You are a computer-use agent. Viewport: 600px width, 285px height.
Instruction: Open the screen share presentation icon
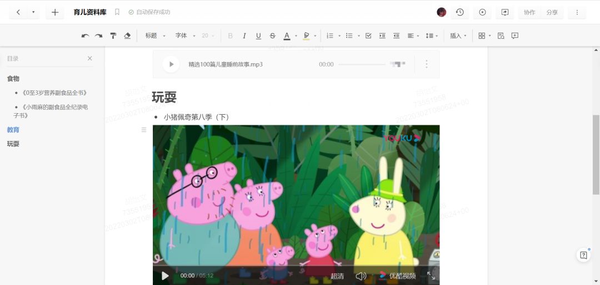pyautogui.click(x=504, y=12)
